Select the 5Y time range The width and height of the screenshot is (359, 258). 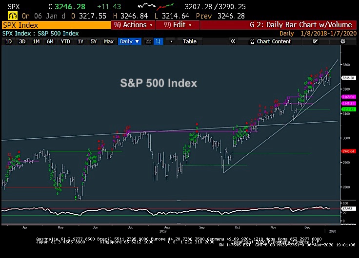coord(94,41)
